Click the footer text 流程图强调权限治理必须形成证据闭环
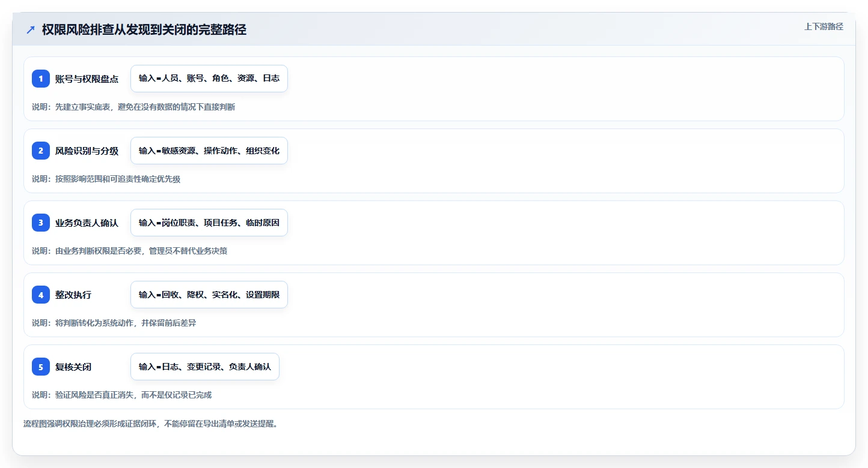868x468 pixels. (x=90, y=424)
